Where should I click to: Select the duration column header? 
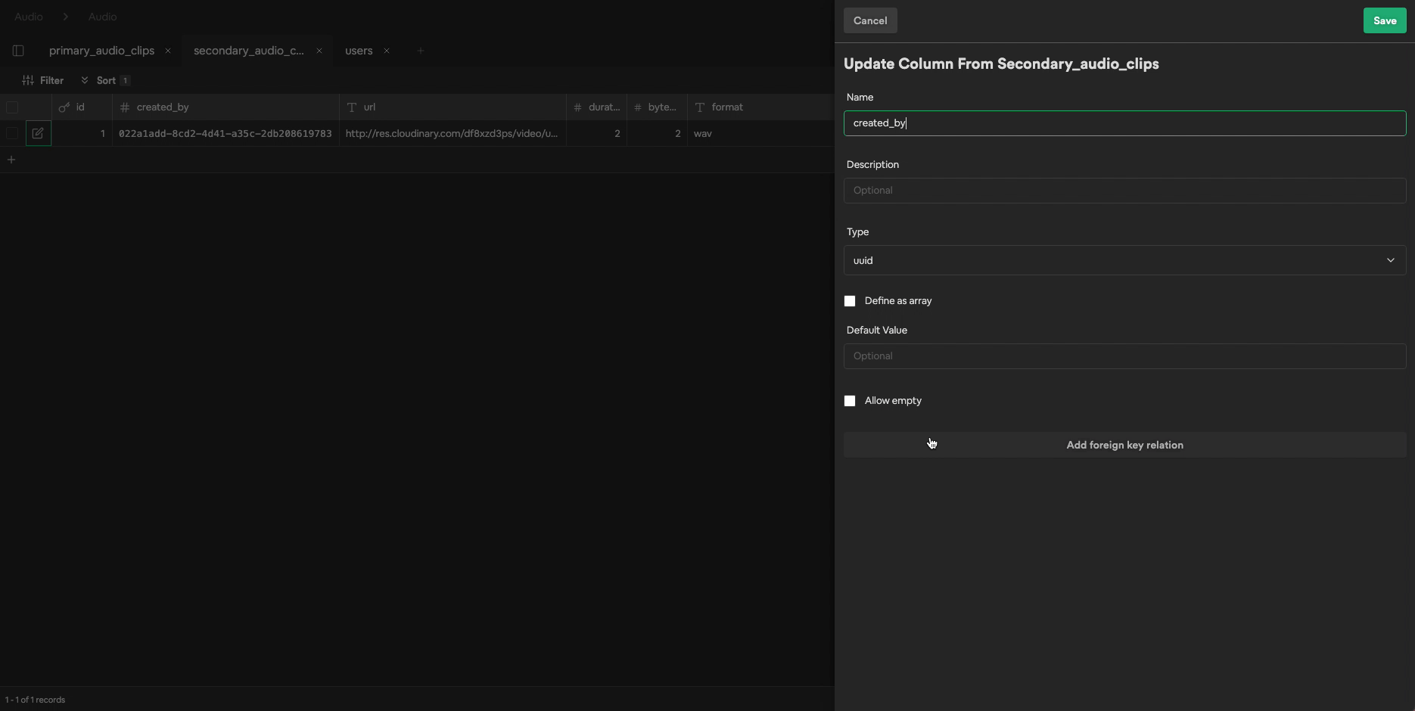(x=596, y=107)
